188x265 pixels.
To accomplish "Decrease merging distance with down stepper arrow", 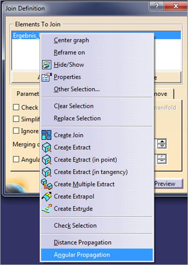I will [162, 146].
